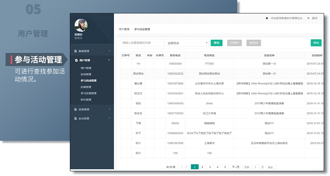Screen dimensions: 330x176
Task: Go to page 3 in pagination
Action: pyautogui.click(x=210, y=167)
